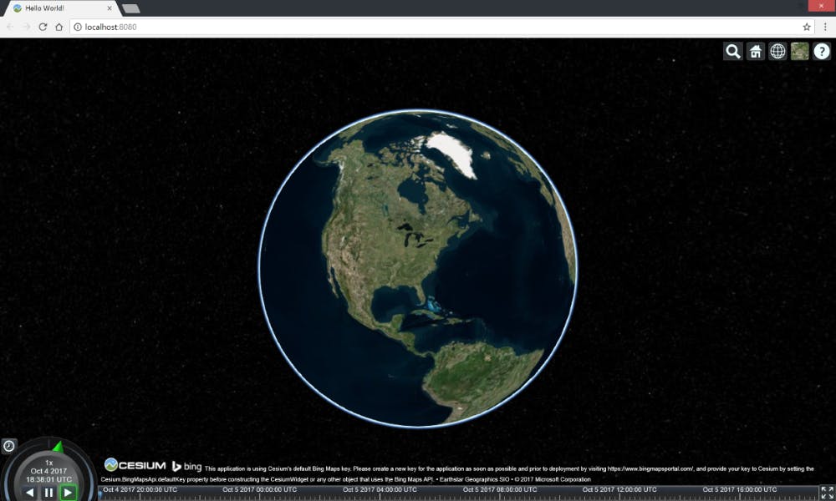Open the scene mode picker globe menu
The height and width of the screenshot is (501, 836).
tap(777, 51)
